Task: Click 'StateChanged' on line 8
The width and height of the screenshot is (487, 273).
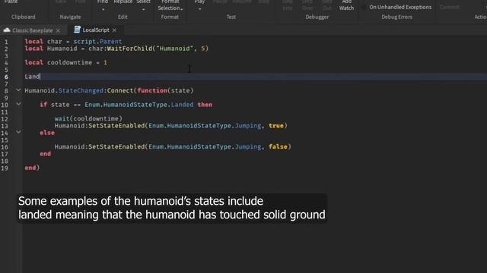Action: (x=81, y=90)
